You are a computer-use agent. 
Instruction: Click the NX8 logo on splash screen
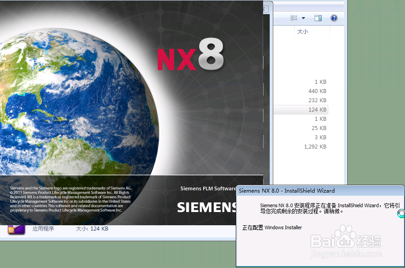(x=191, y=55)
